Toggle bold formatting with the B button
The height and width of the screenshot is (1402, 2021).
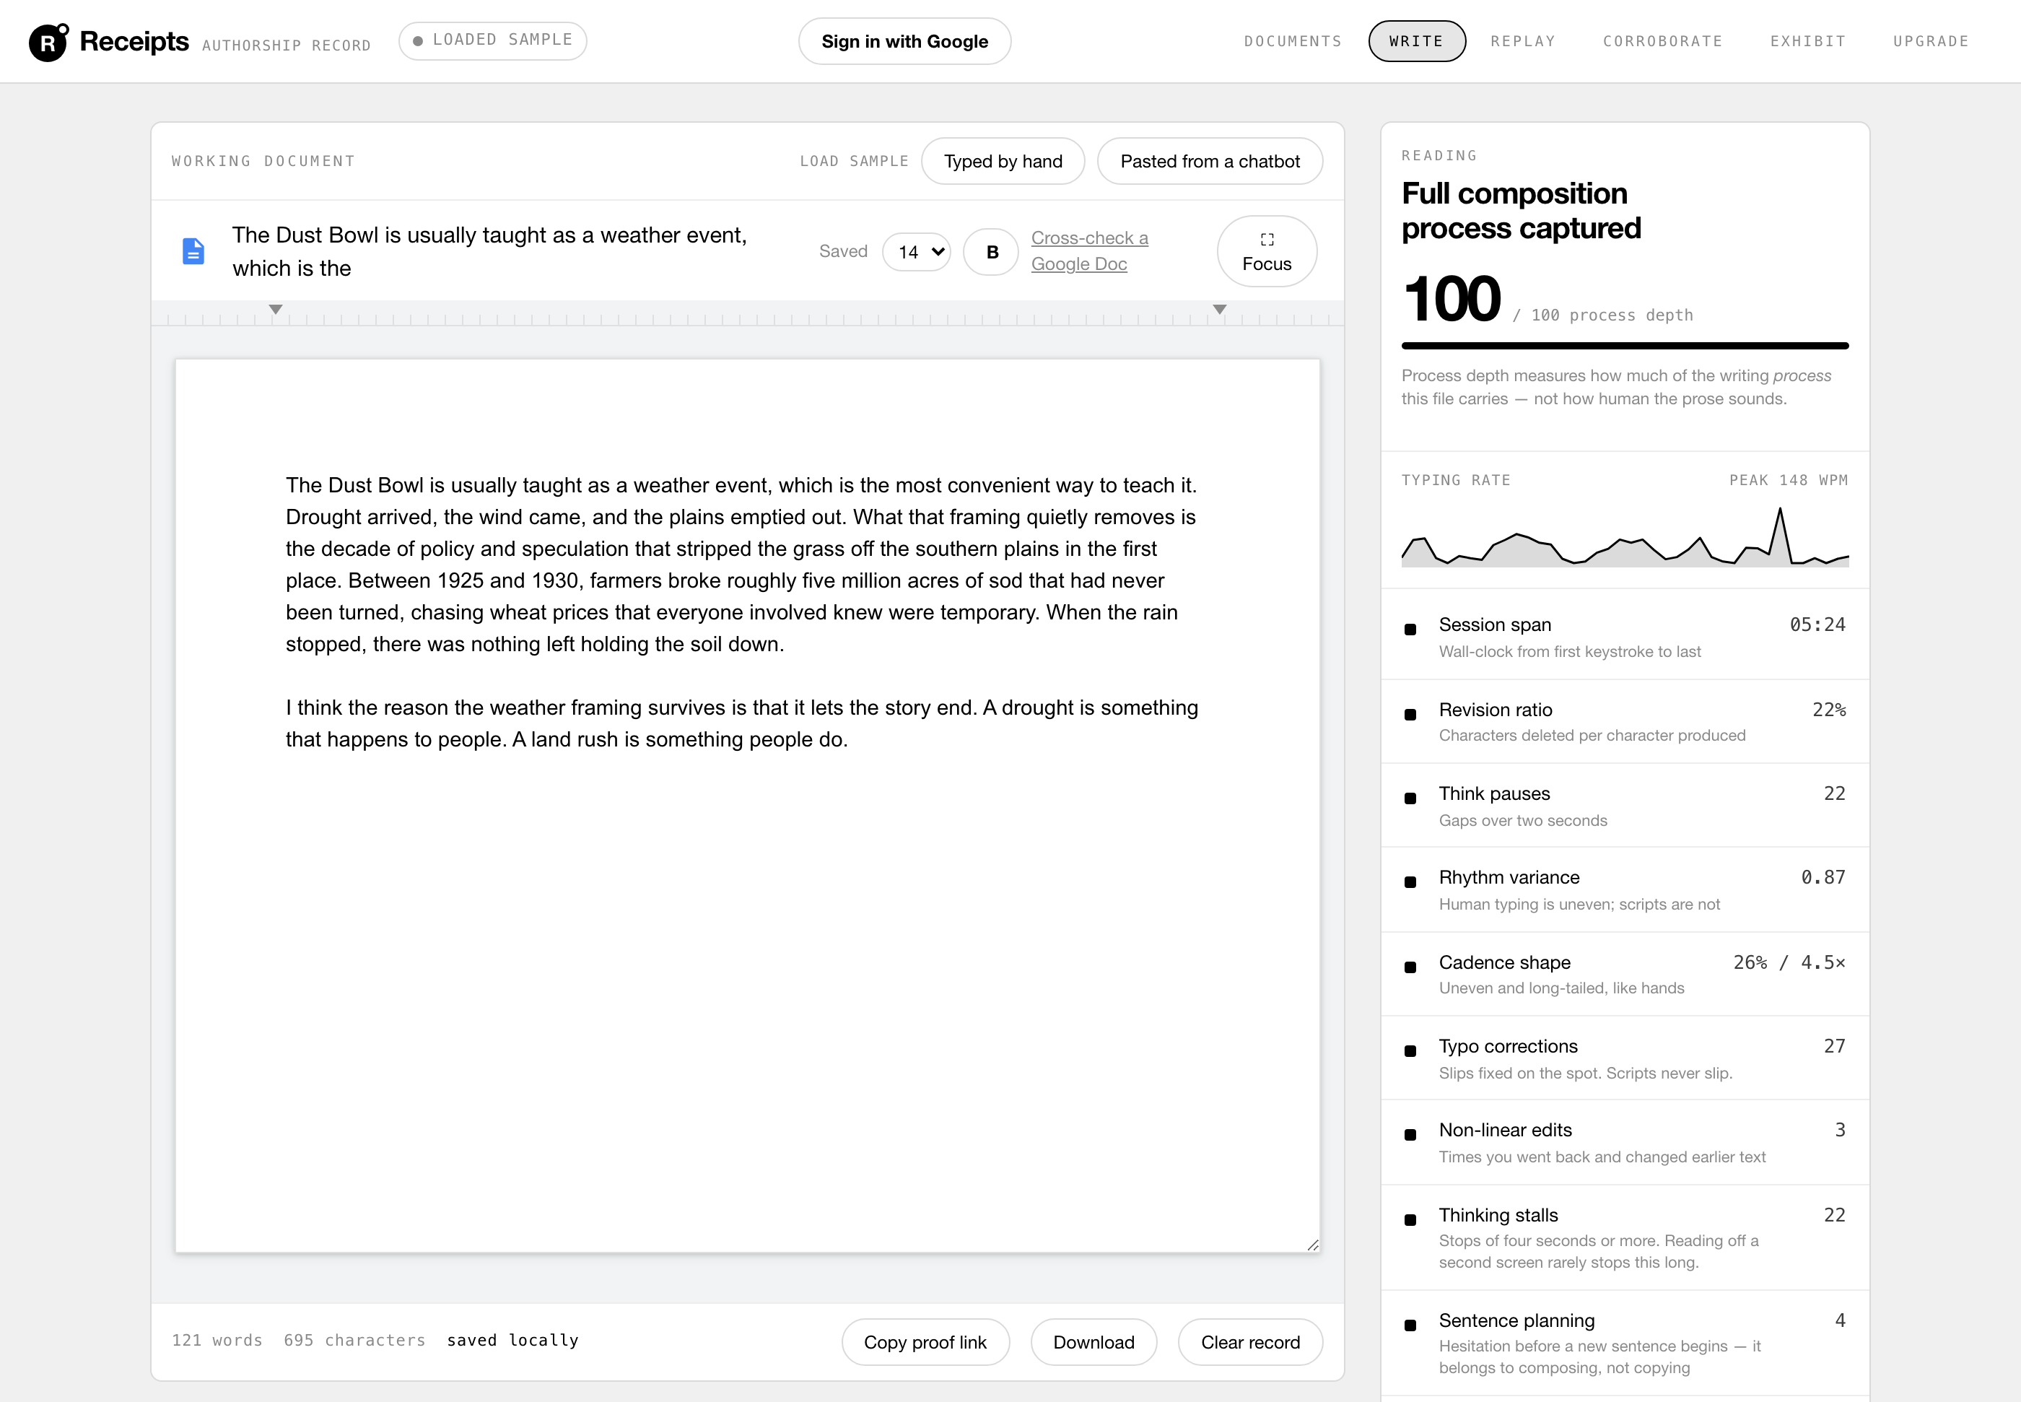(x=992, y=252)
